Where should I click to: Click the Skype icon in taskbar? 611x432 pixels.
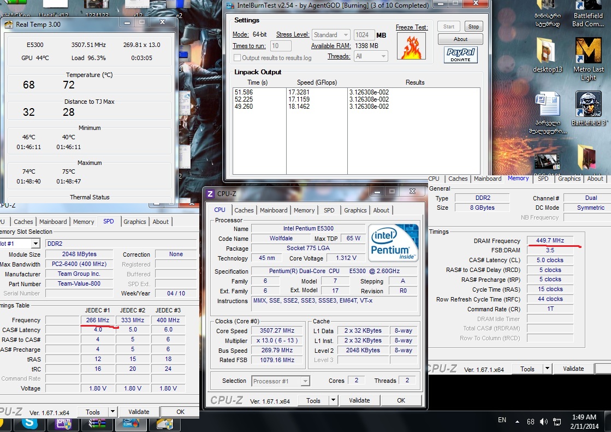point(29,423)
